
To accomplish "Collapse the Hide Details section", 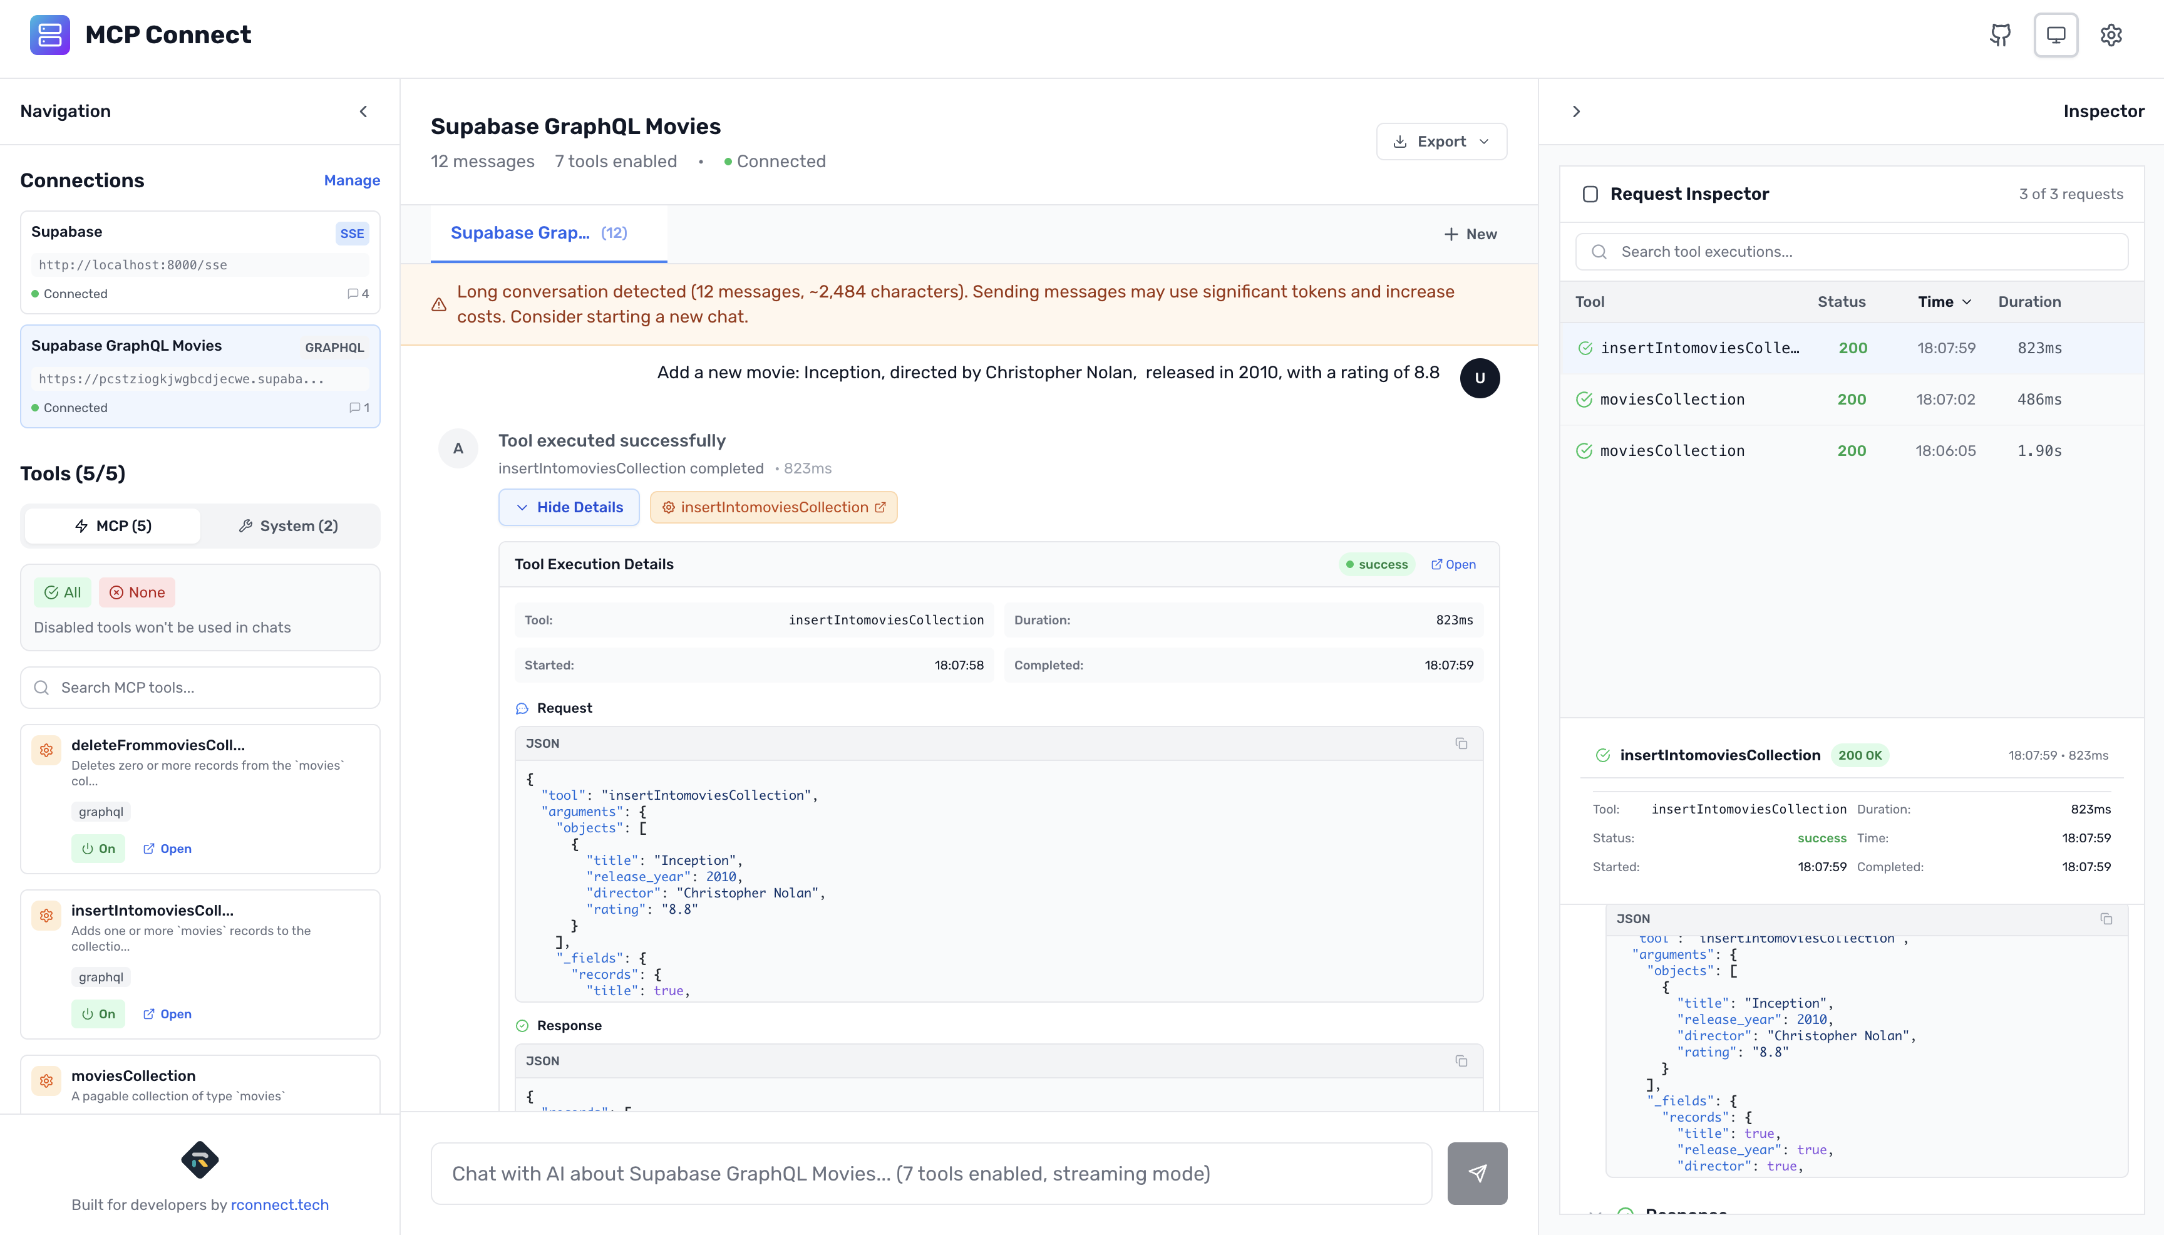I will [x=569, y=507].
